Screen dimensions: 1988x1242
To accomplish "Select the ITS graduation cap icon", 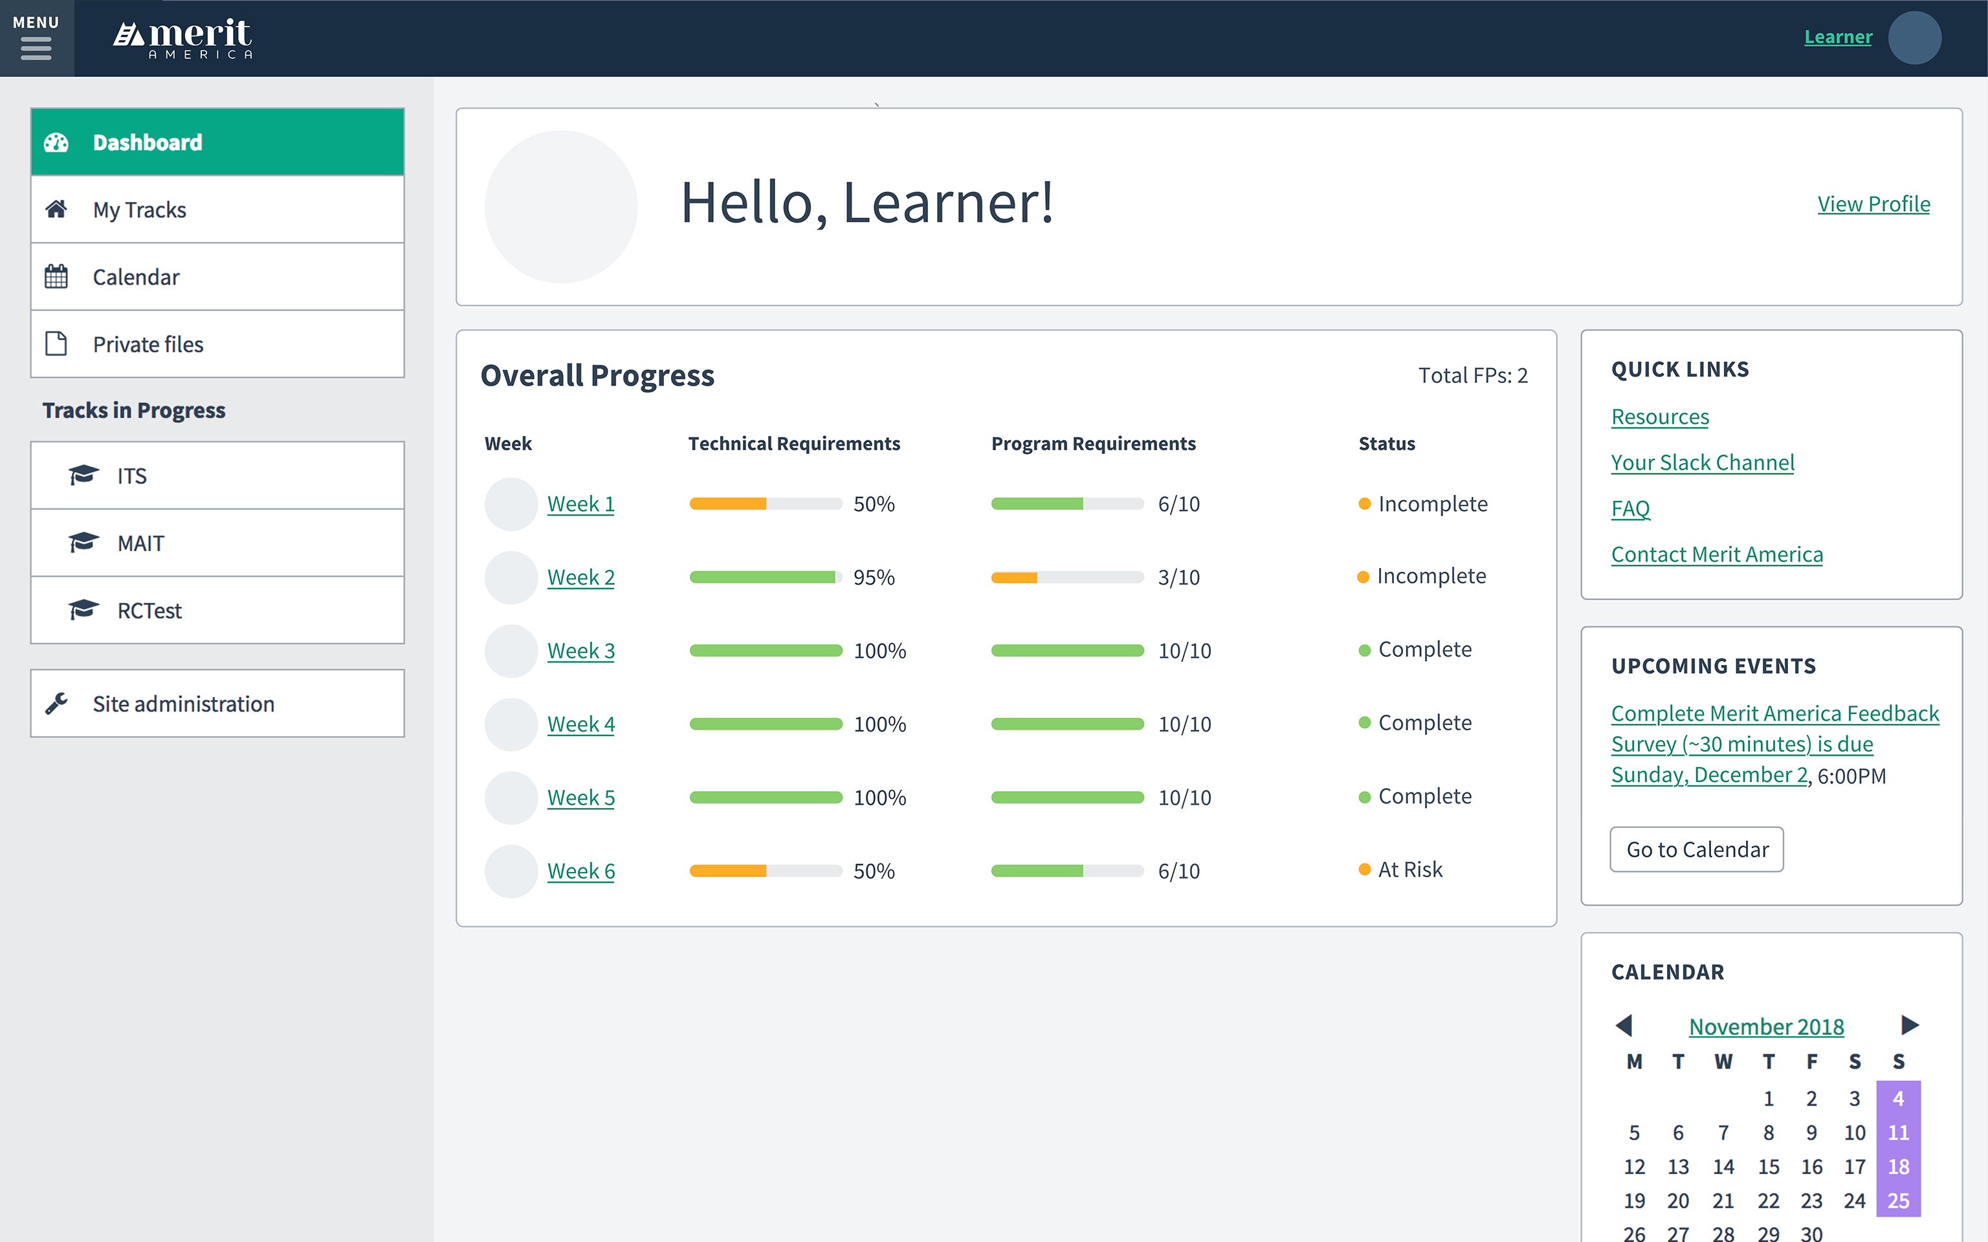I will tap(82, 475).
